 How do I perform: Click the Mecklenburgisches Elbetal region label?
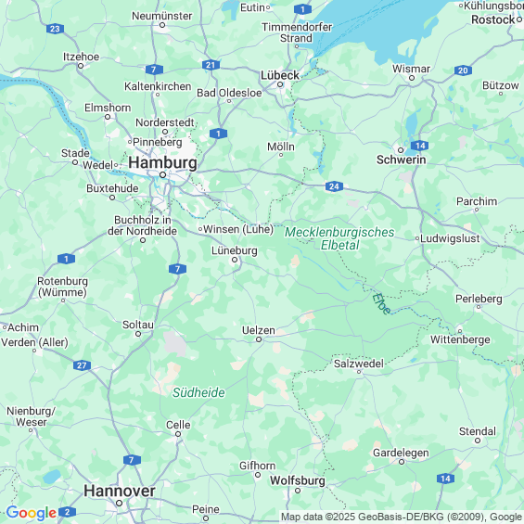coord(339,238)
